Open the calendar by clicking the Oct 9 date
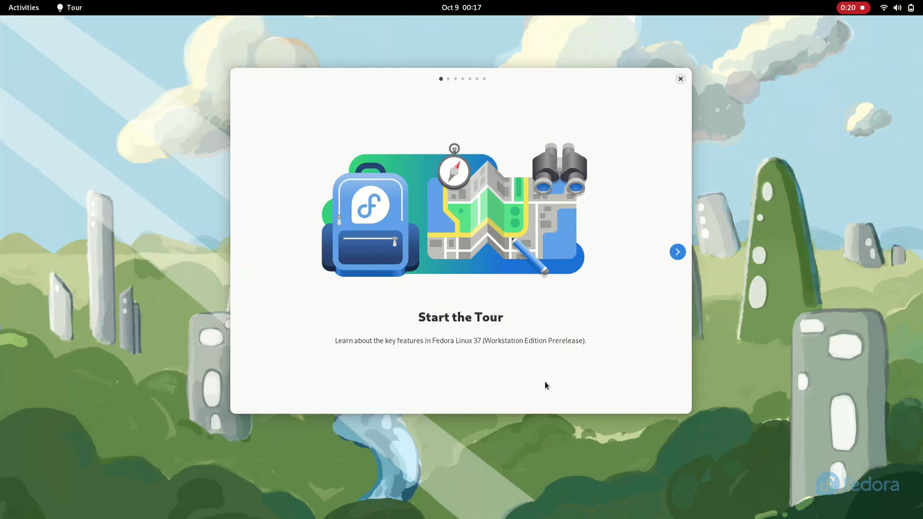The height and width of the screenshot is (519, 923). click(x=461, y=7)
